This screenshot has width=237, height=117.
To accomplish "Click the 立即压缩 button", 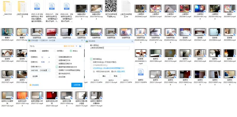I will click(x=77, y=85).
